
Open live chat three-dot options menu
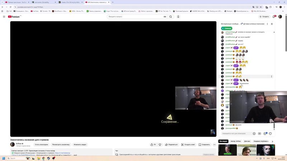(x=268, y=24)
